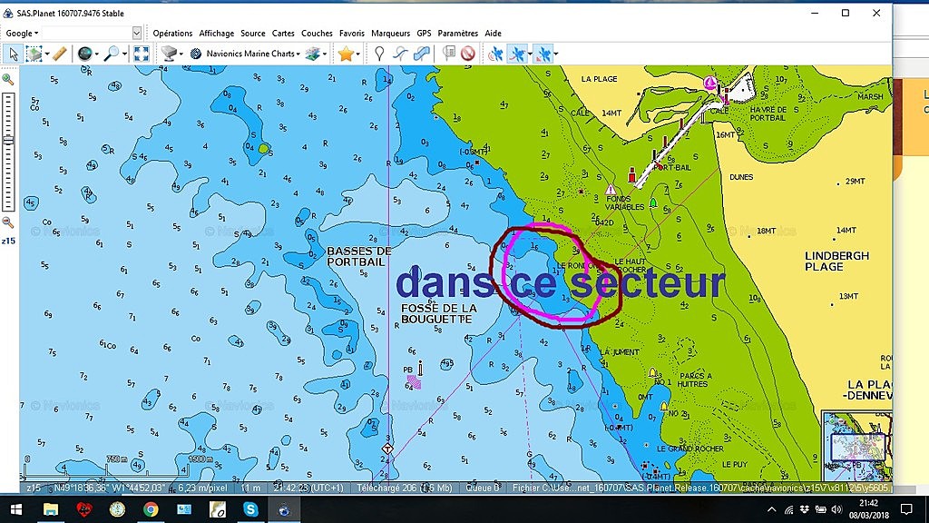Image resolution: width=929 pixels, height=523 pixels.
Task: Open the Opérations menu
Action: click(172, 34)
